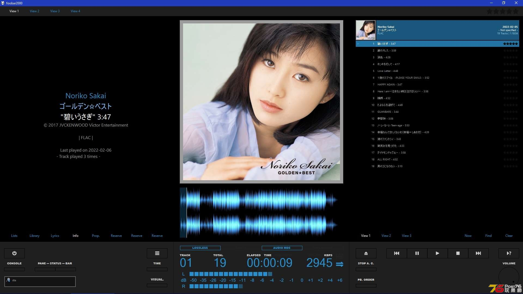The height and width of the screenshot is (294, 523).
Task: Toggle the bar button under TIME
Action: coord(157,269)
